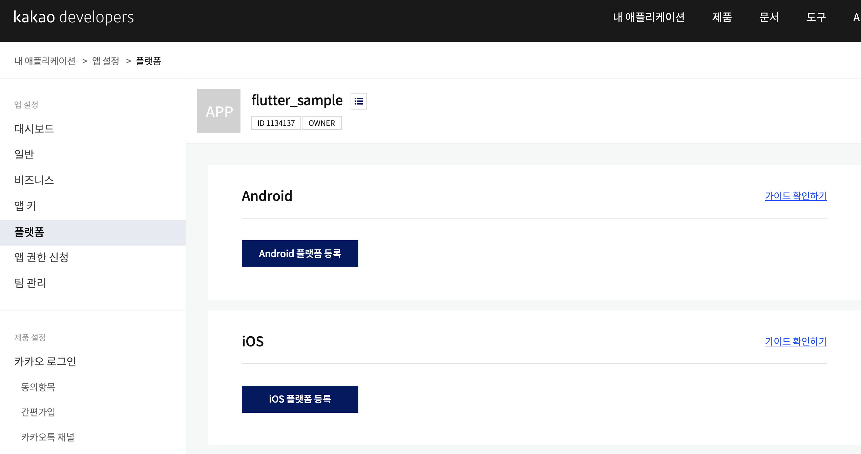Open the 문서 top menu
The height and width of the screenshot is (454, 861).
coord(769,17)
